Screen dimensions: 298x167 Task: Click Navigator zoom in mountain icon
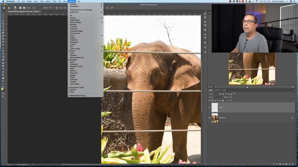(293, 87)
